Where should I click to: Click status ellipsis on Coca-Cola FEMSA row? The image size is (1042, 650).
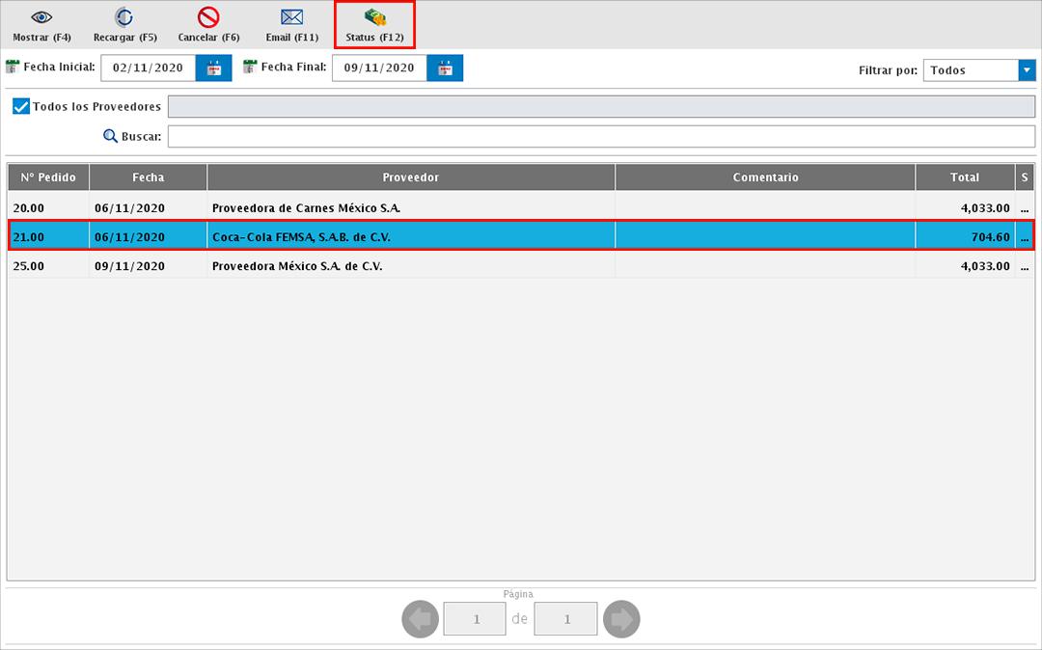[x=1025, y=237]
